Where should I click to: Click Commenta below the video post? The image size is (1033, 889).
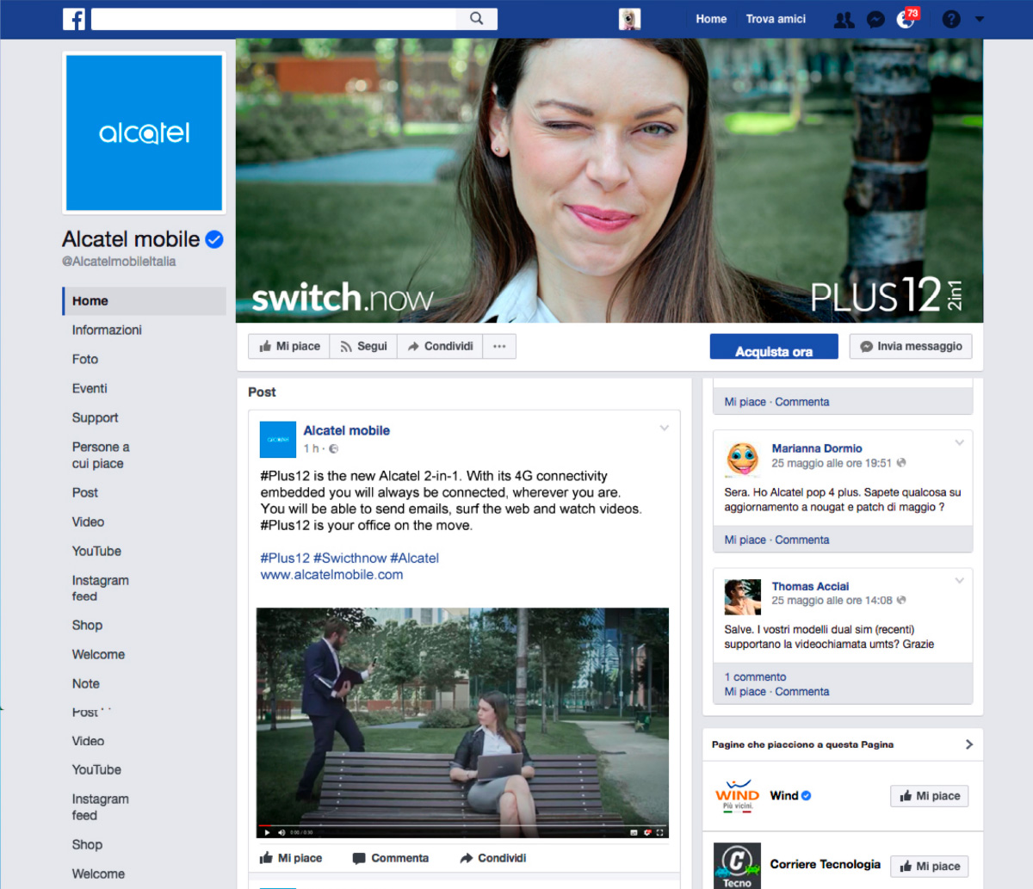tap(391, 858)
